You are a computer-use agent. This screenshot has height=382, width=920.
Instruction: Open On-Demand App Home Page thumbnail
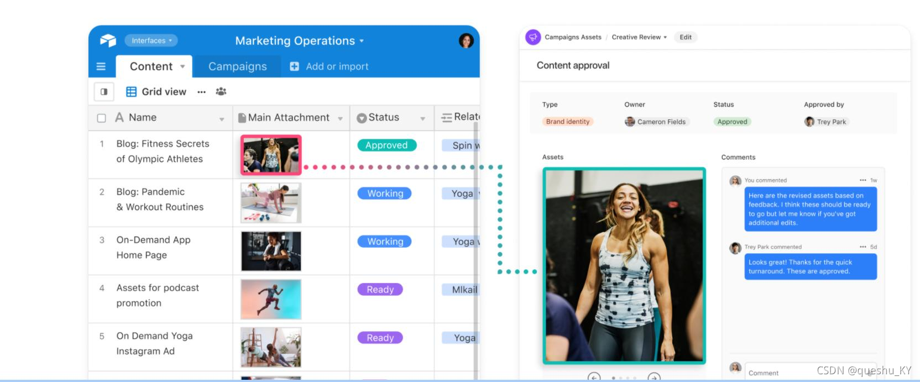pyautogui.click(x=271, y=251)
